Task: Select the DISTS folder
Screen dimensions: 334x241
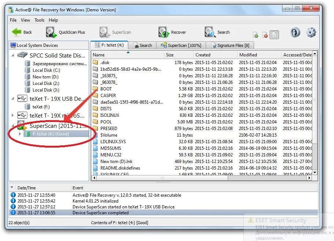Action: pos(106,109)
